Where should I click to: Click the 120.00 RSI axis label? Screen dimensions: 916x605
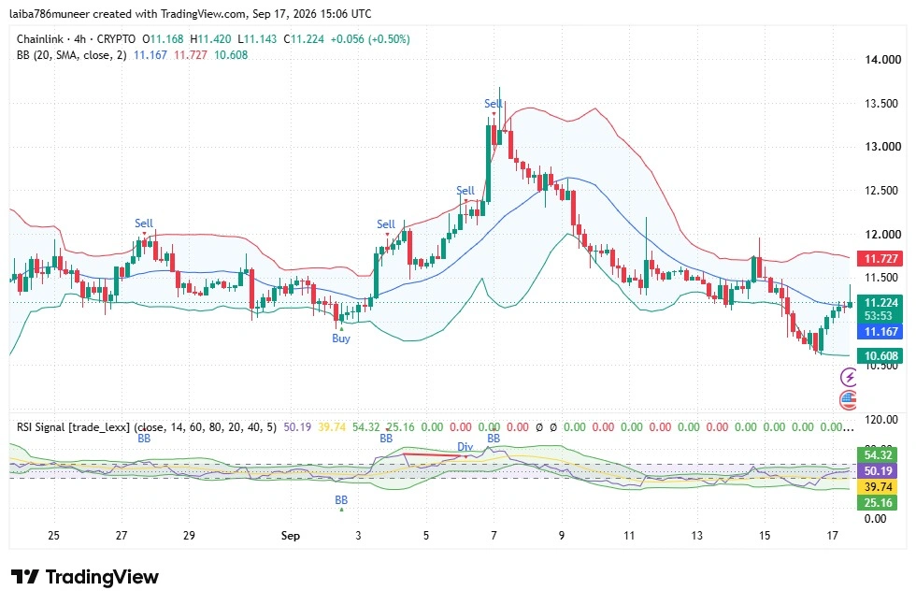(x=881, y=420)
